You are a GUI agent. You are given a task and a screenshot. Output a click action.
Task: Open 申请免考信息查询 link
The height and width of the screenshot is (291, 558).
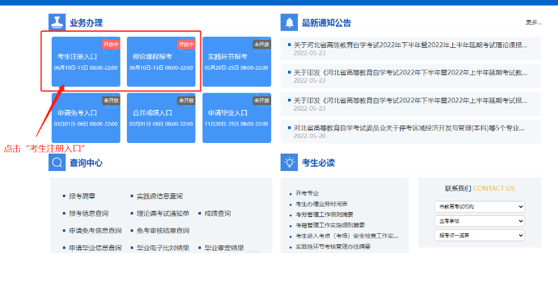click(95, 231)
